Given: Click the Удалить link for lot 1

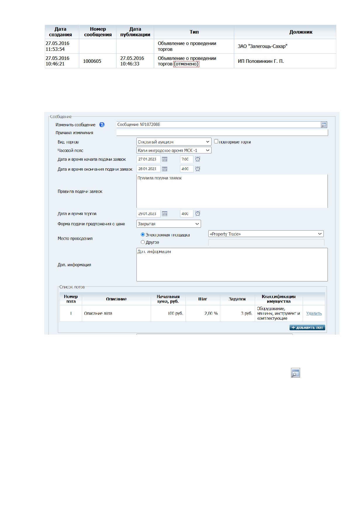Looking at the screenshot, I should click(314, 313).
